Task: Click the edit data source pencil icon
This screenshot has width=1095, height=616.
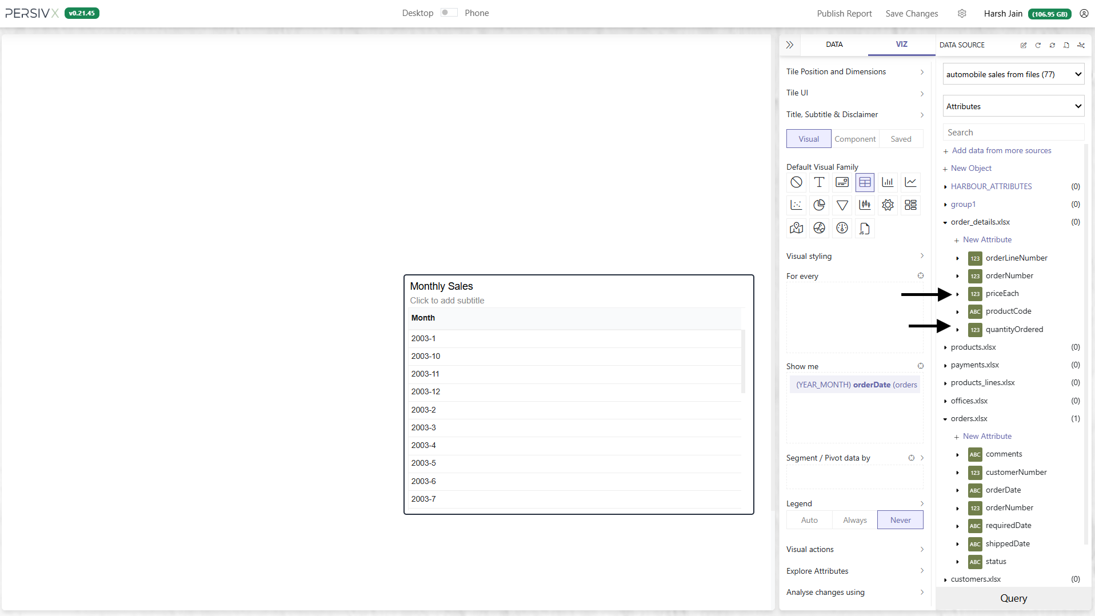Action: pyautogui.click(x=1024, y=45)
